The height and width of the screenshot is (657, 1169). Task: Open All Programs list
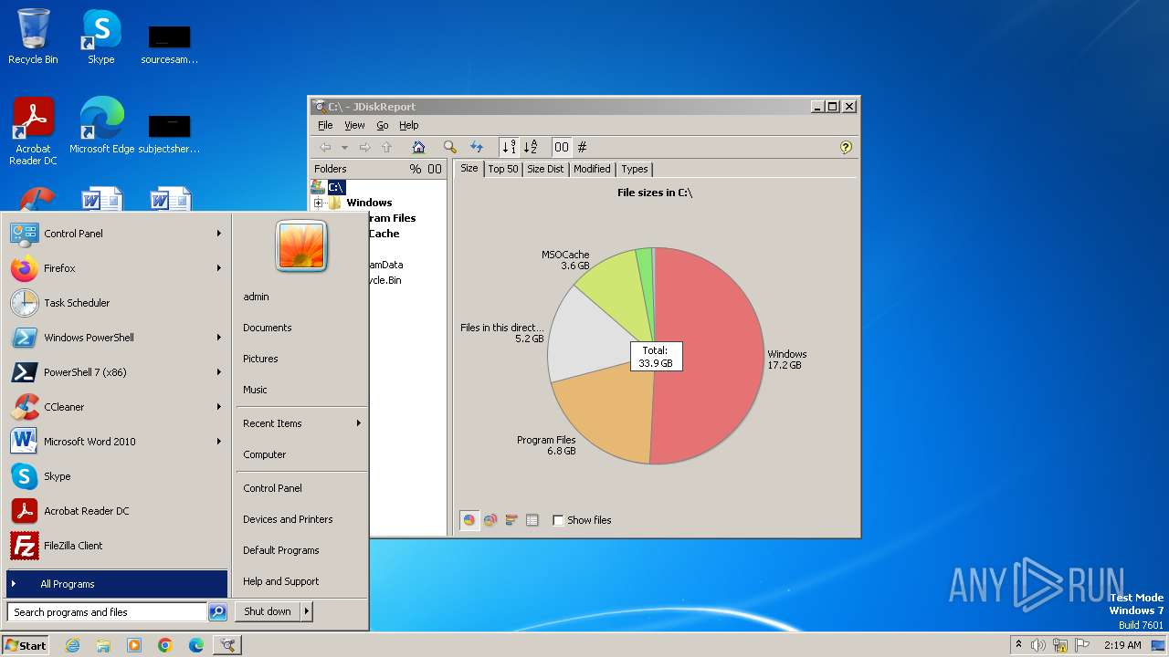(x=117, y=584)
